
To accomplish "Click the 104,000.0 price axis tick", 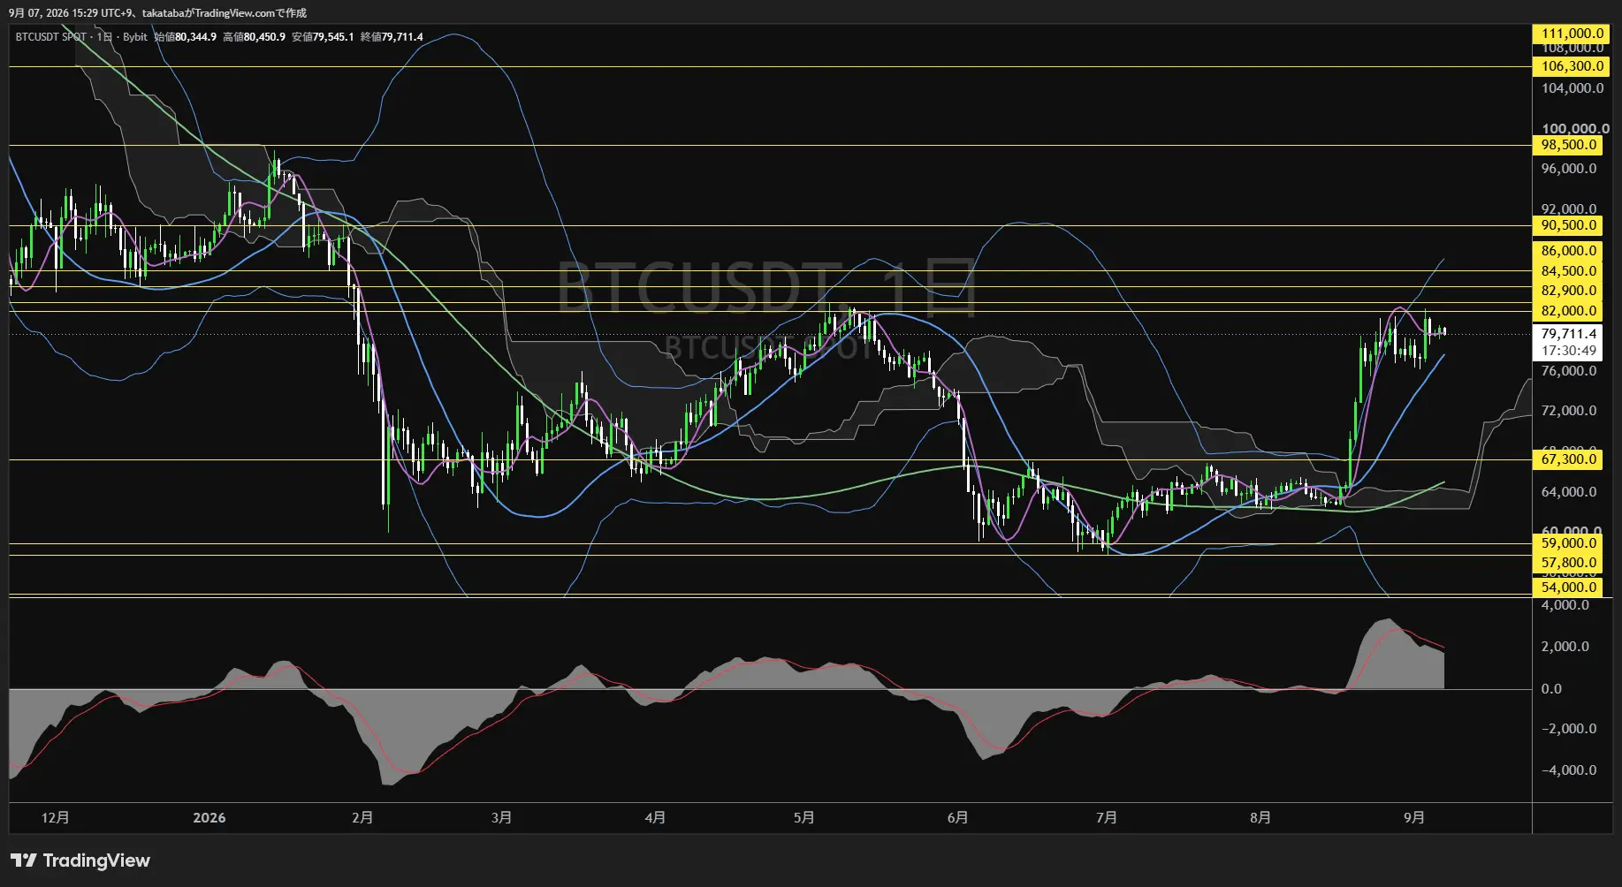I will tap(1573, 88).
